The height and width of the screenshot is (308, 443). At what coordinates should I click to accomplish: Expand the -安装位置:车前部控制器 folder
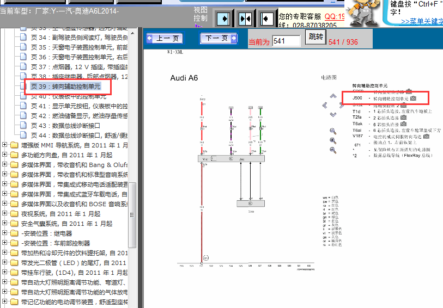tap(4, 243)
